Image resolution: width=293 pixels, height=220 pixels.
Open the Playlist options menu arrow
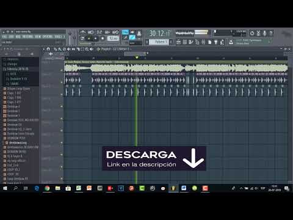pos(44,49)
